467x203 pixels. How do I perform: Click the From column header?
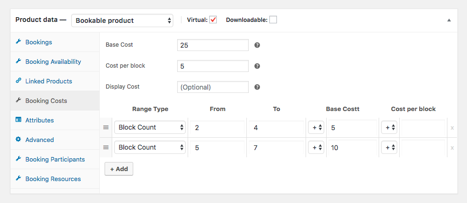(x=217, y=109)
